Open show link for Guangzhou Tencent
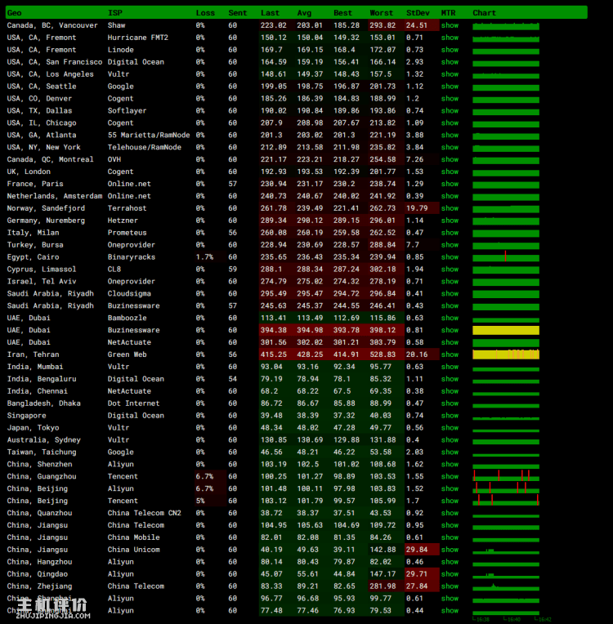The height and width of the screenshot is (624, 613). [x=450, y=476]
